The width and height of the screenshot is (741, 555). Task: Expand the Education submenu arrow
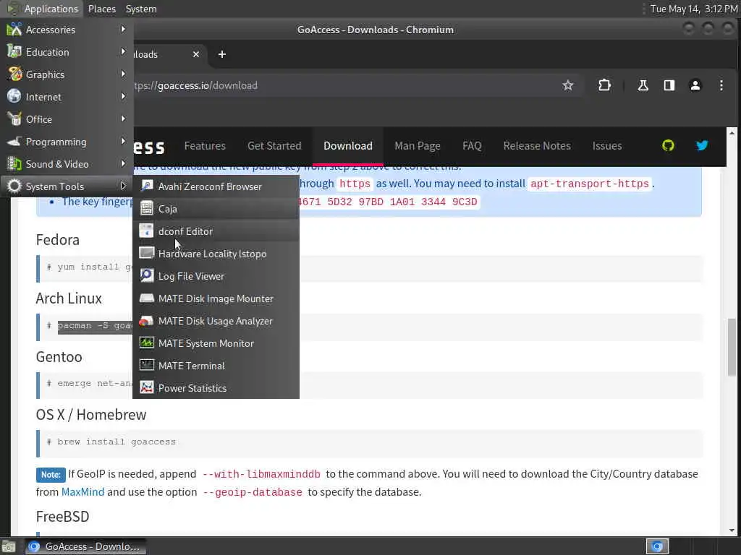pyautogui.click(x=123, y=51)
